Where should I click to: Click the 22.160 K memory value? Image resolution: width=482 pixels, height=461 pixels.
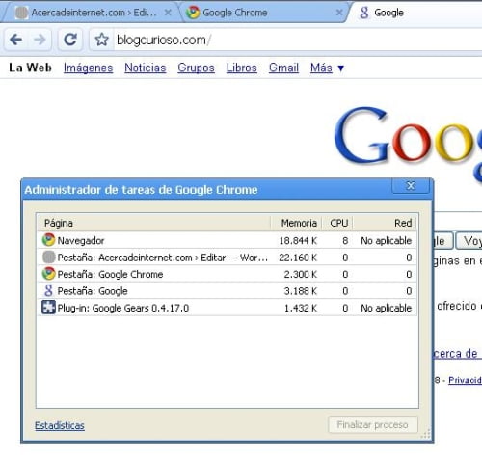pos(298,258)
